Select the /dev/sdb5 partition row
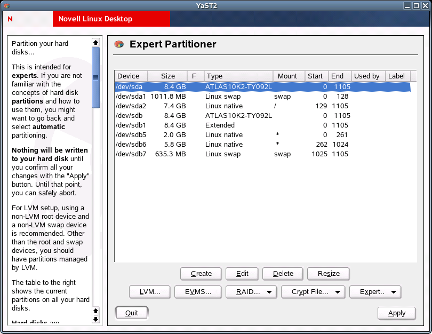432x334 pixels. pos(262,135)
